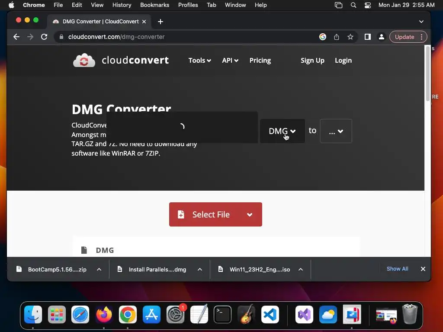Click the Update button in Chrome
The image size is (443, 332).
tap(404, 37)
